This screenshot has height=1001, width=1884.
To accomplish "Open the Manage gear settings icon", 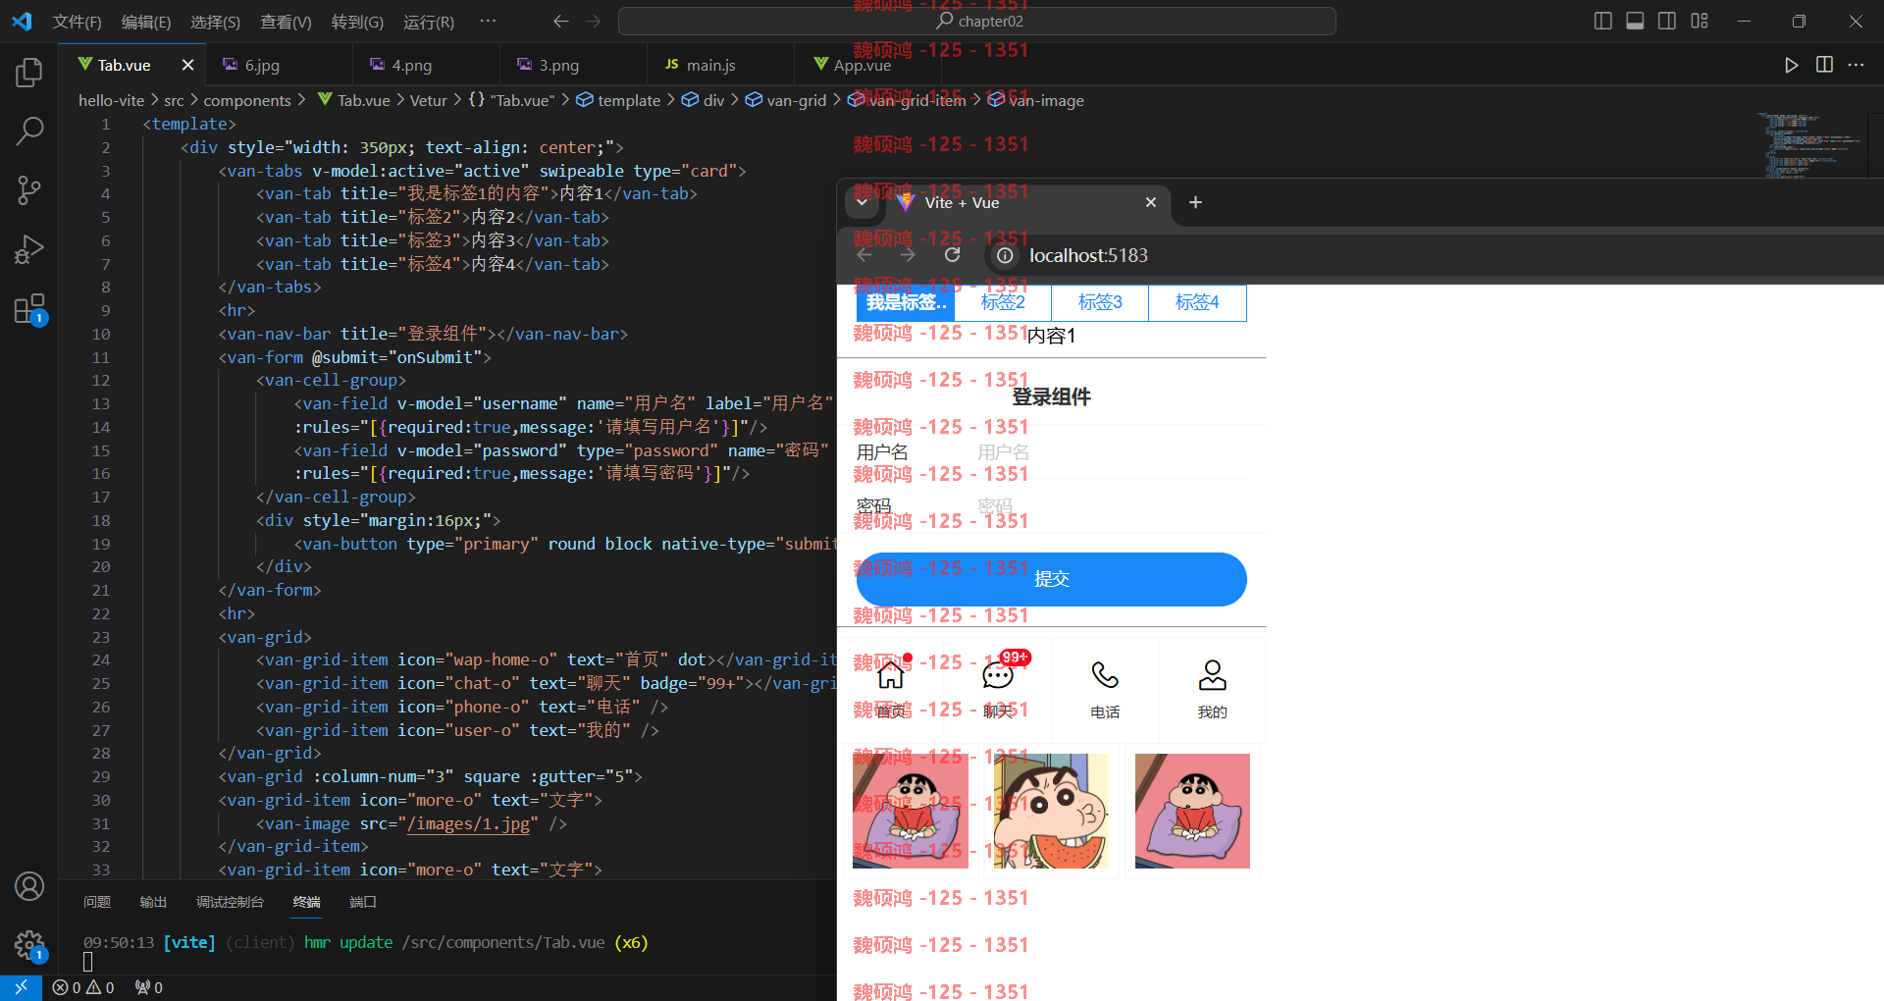I will point(29,945).
